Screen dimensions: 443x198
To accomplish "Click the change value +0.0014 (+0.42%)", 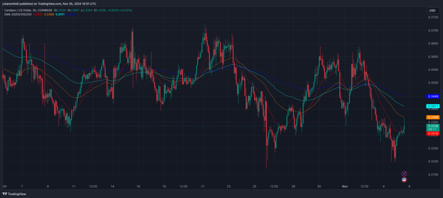I will coord(120,10).
